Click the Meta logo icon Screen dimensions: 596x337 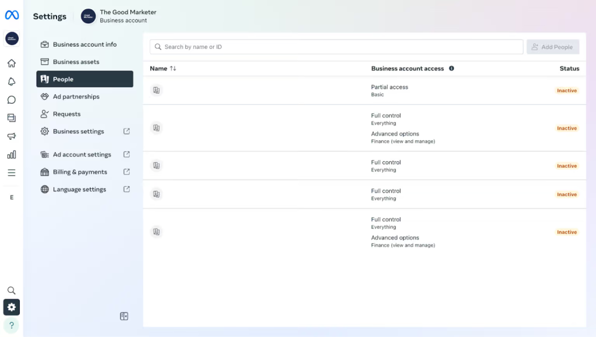pos(12,15)
